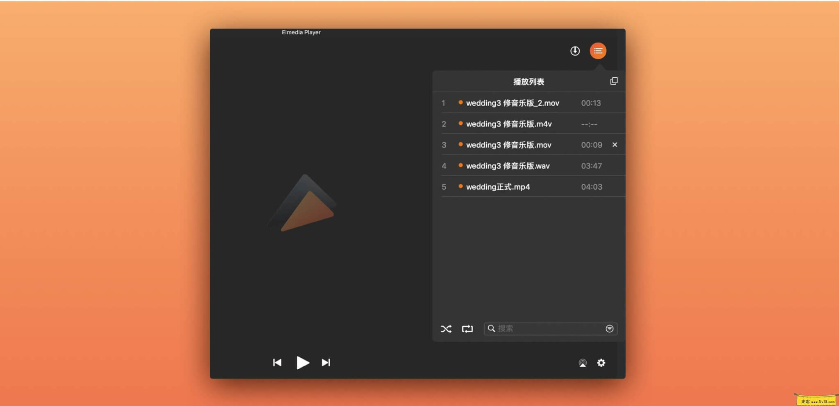Viewport: 839px width, 406px height.
Task: Toggle shuffle playback mode
Action: [x=447, y=328]
